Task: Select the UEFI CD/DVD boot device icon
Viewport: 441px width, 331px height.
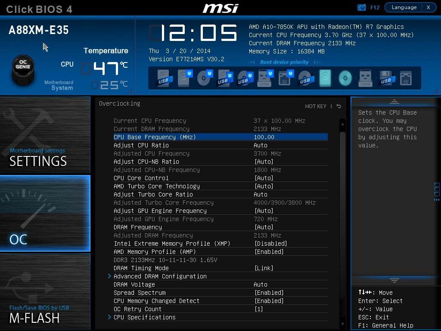Action: pos(205,78)
